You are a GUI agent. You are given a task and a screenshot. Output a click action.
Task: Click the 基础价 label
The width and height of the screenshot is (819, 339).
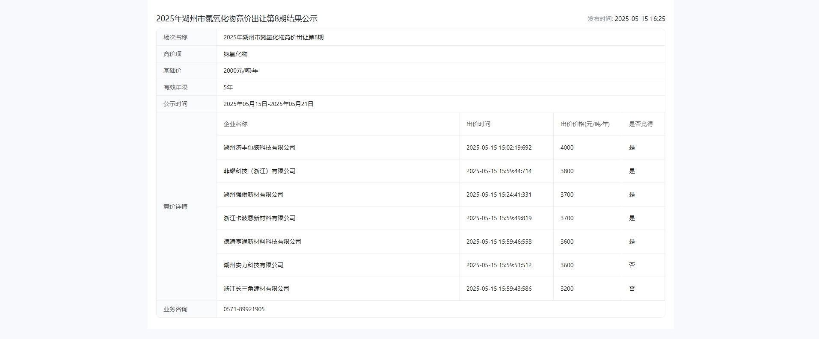tap(172, 71)
